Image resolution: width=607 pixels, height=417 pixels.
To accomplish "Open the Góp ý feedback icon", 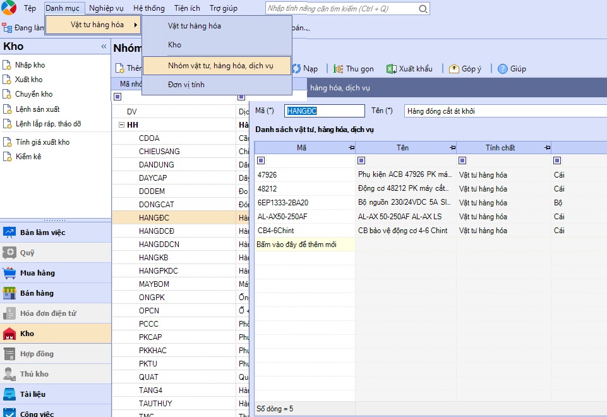I will pyautogui.click(x=454, y=69).
